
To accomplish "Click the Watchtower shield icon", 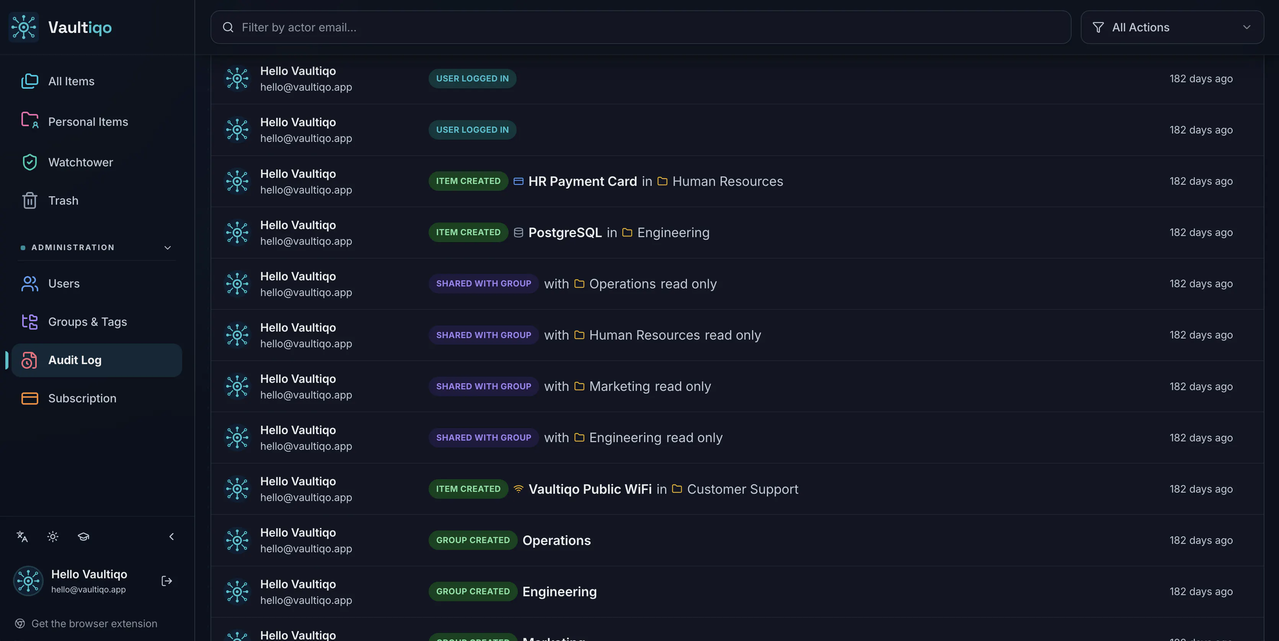I will [x=29, y=162].
